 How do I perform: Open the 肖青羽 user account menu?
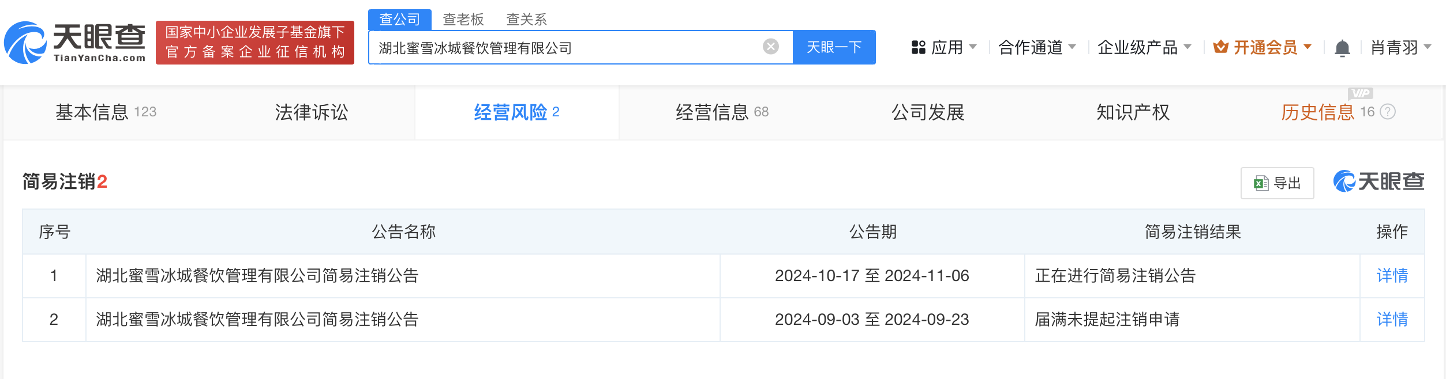click(1400, 47)
